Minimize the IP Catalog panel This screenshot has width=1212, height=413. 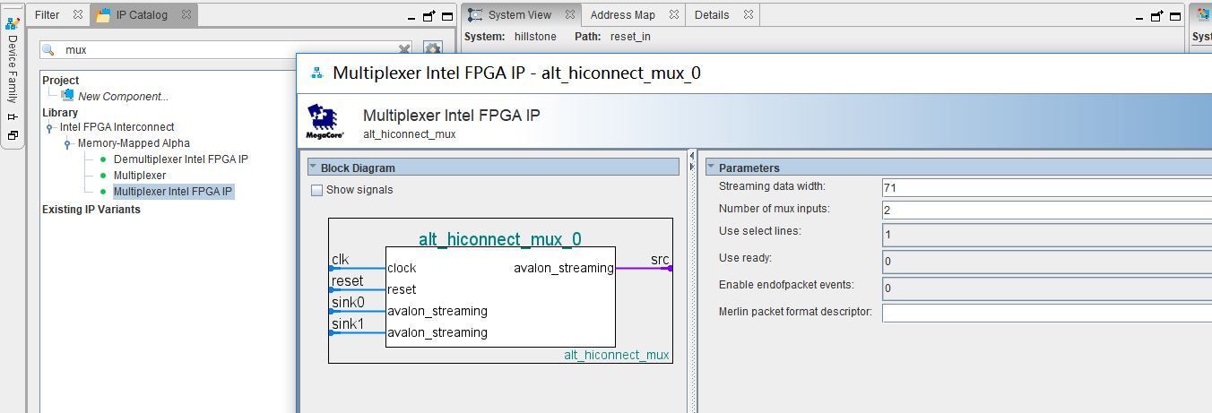[x=411, y=18]
